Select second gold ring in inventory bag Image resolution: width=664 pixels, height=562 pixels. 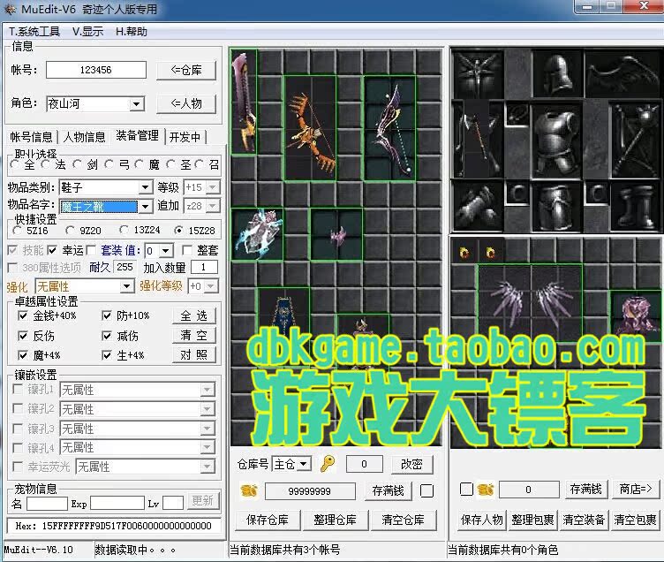[x=490, y=253]
